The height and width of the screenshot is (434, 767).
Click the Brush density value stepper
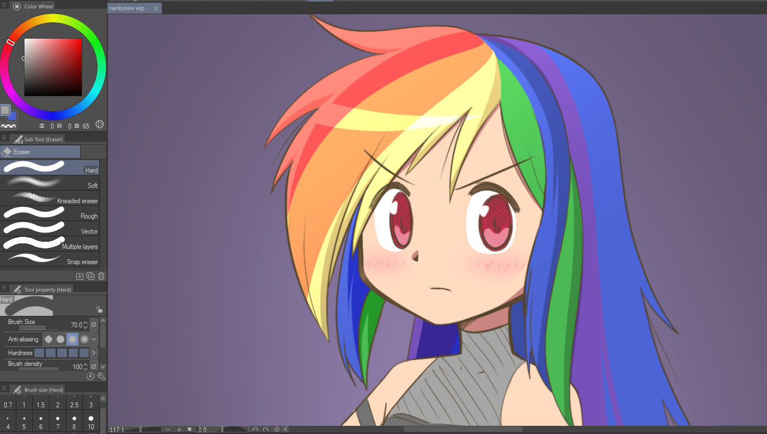86,367
